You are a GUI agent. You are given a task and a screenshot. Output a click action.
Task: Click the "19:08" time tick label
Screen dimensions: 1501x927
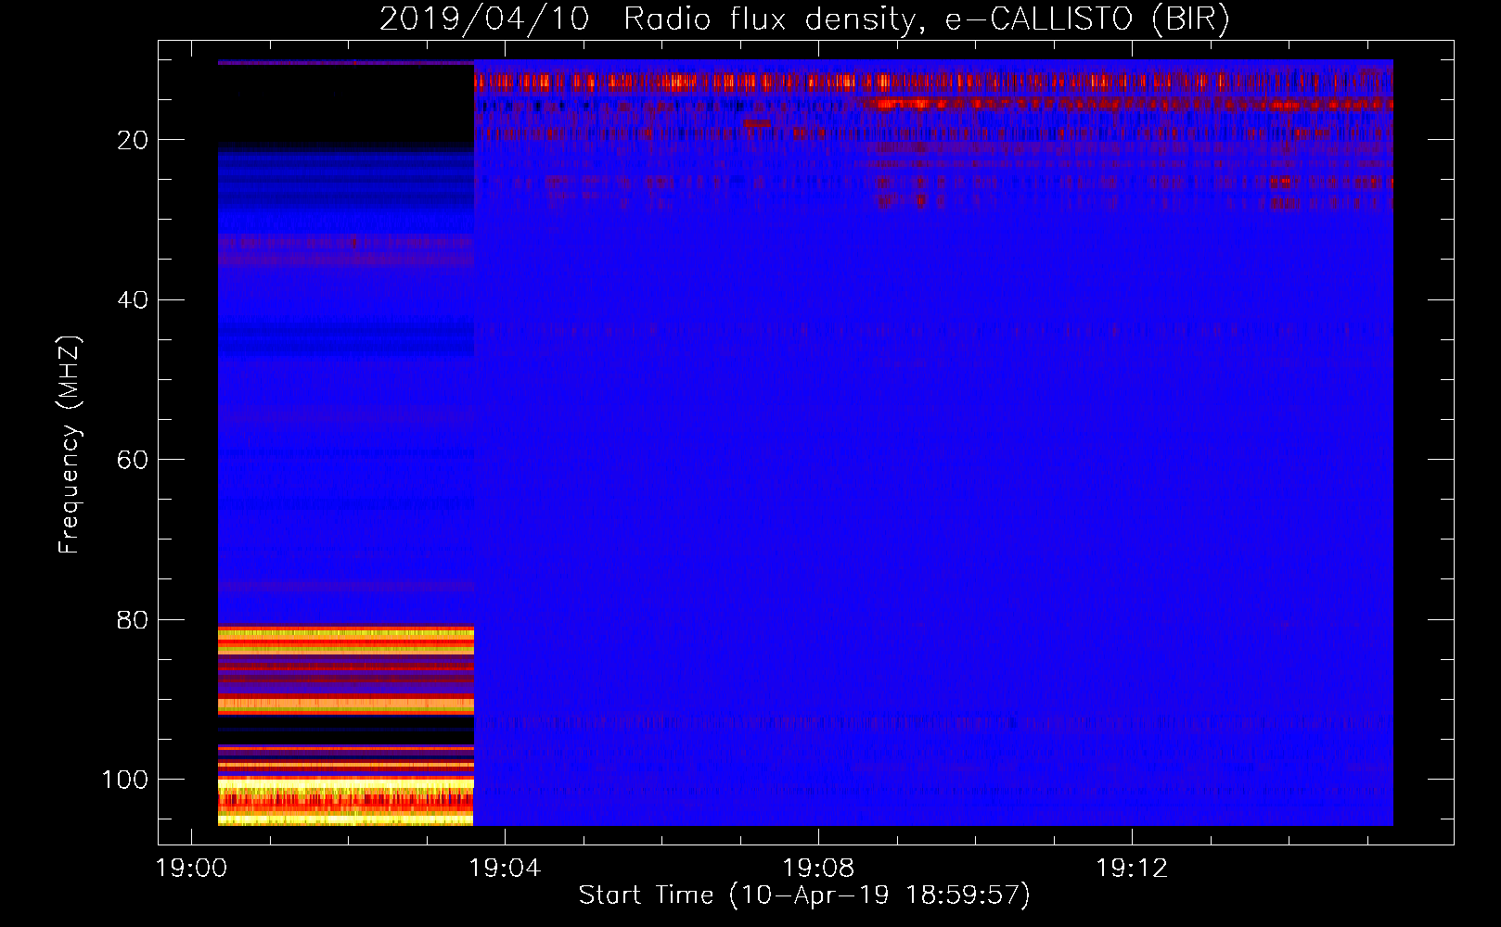[818, 868]
